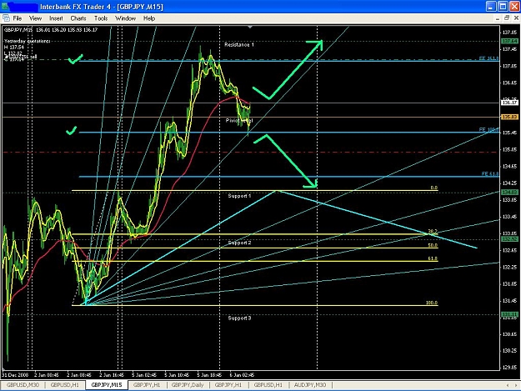Switch to GBPJPY,H1 tab right of GBPJPY,M15

(147, 384)
